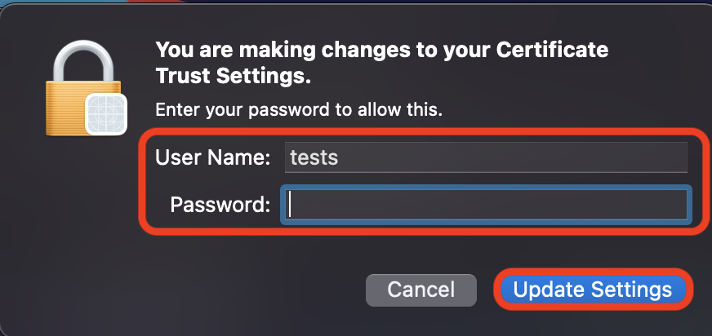Dismiss the dialog with Cancel
The image size is (712, 336).
pos(421,290)
